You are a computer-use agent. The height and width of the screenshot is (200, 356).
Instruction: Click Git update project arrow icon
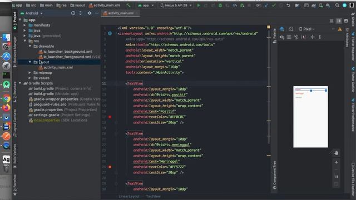[x=266, y=5]
